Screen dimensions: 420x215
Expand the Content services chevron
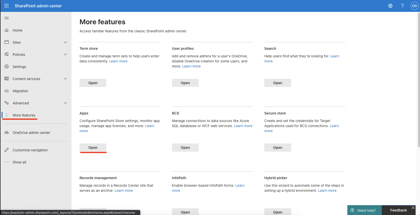tap(65, 79)
